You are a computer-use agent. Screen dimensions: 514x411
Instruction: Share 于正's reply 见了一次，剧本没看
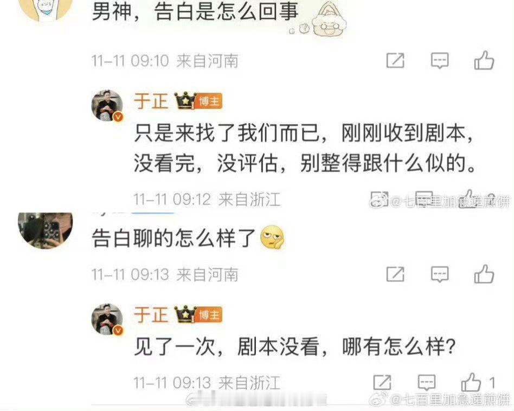382,382
